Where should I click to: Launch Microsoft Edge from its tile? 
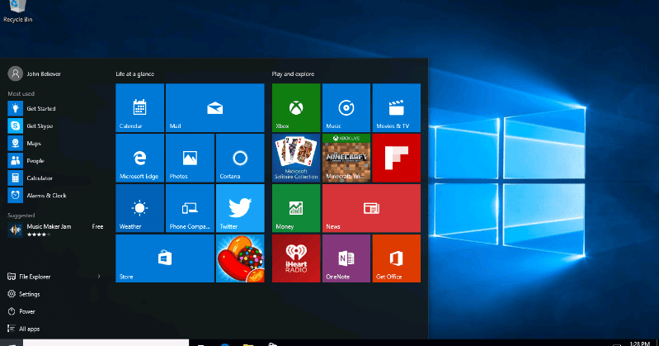click(x=139, y=158)
